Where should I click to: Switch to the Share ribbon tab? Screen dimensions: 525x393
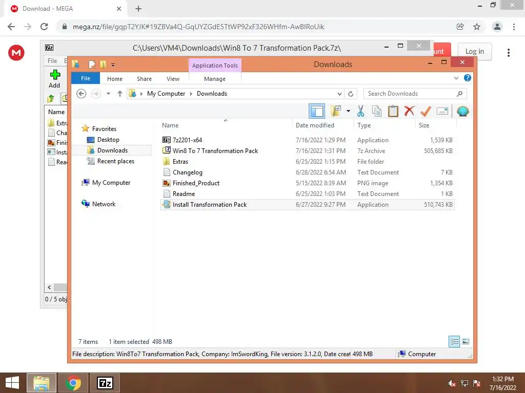[144, 79]
